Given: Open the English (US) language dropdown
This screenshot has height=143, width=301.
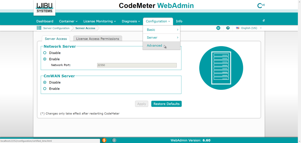Looking at the screenshot, I should [249, 28].
